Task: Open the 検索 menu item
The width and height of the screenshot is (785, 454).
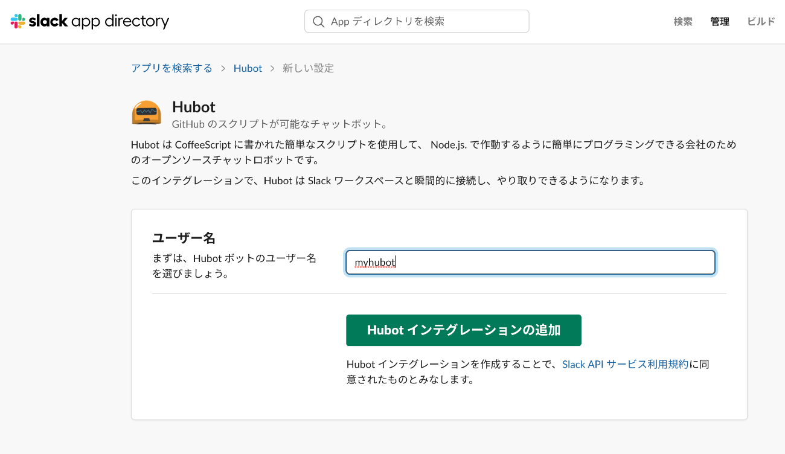Action: point(683,22)
